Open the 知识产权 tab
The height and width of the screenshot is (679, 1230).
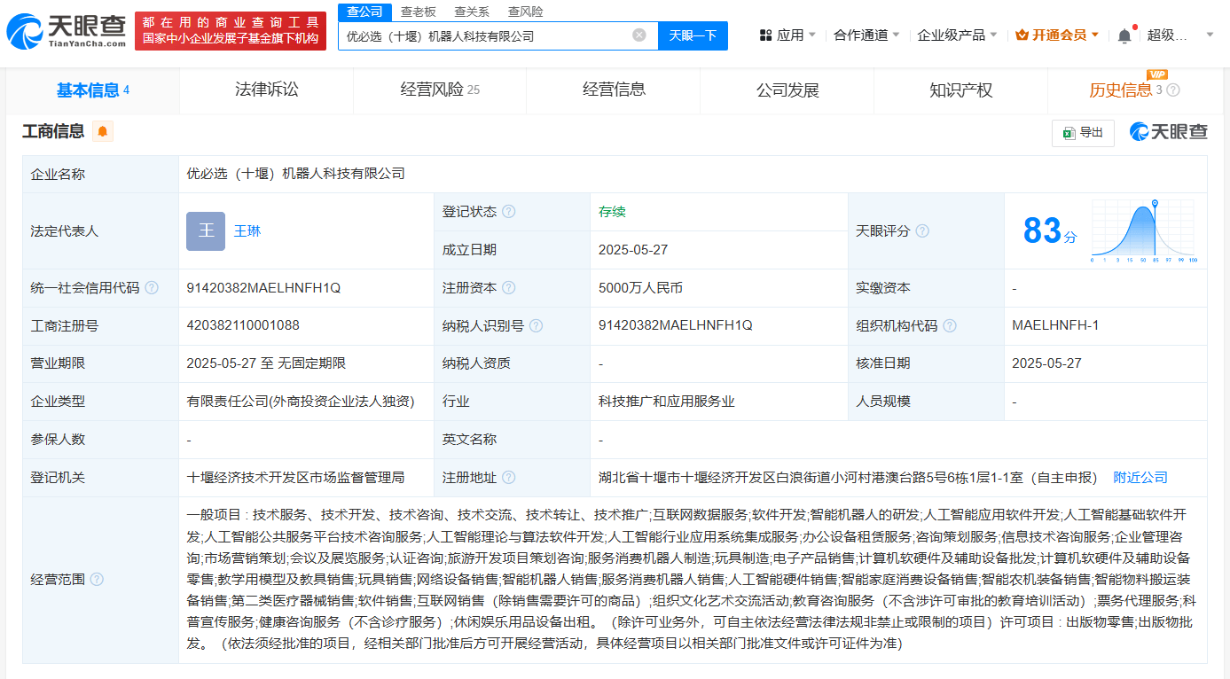point(960,90)
